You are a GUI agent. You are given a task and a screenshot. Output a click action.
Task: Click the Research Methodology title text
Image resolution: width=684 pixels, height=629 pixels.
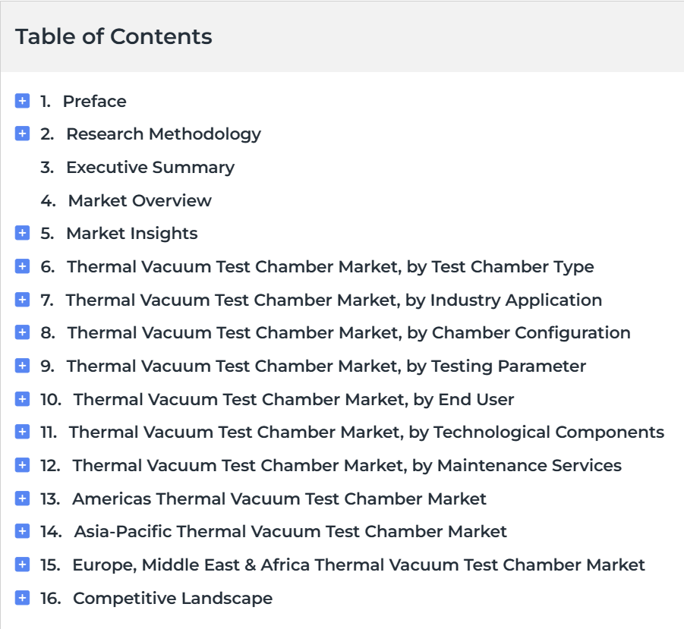[163, 134]
